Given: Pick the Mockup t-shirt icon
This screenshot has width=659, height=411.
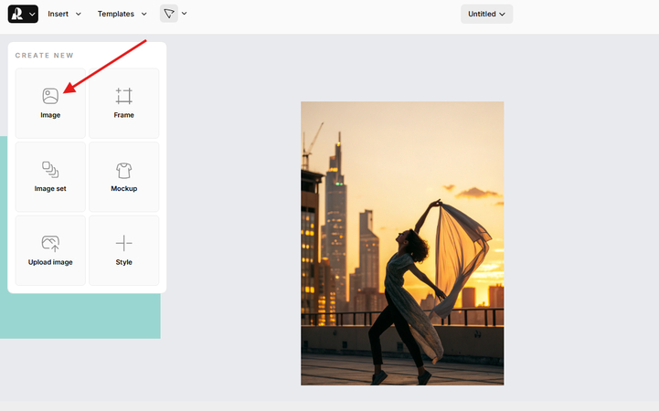Looking at the screenshot, I should point(123,170).
